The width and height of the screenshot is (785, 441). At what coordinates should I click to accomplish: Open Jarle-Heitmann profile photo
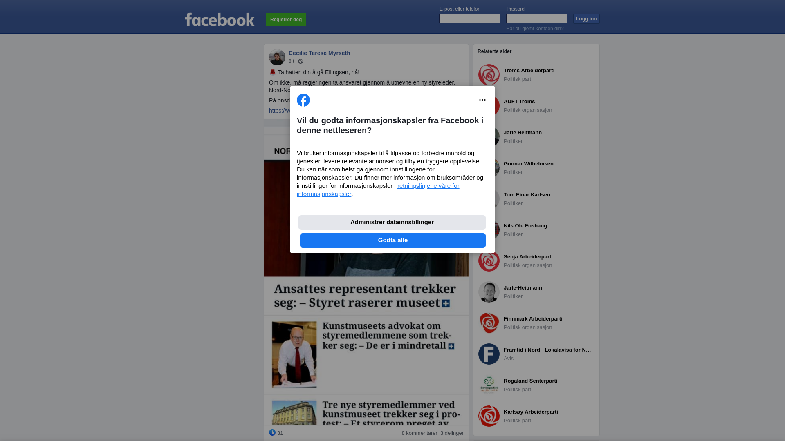click(x=489, y=292)
